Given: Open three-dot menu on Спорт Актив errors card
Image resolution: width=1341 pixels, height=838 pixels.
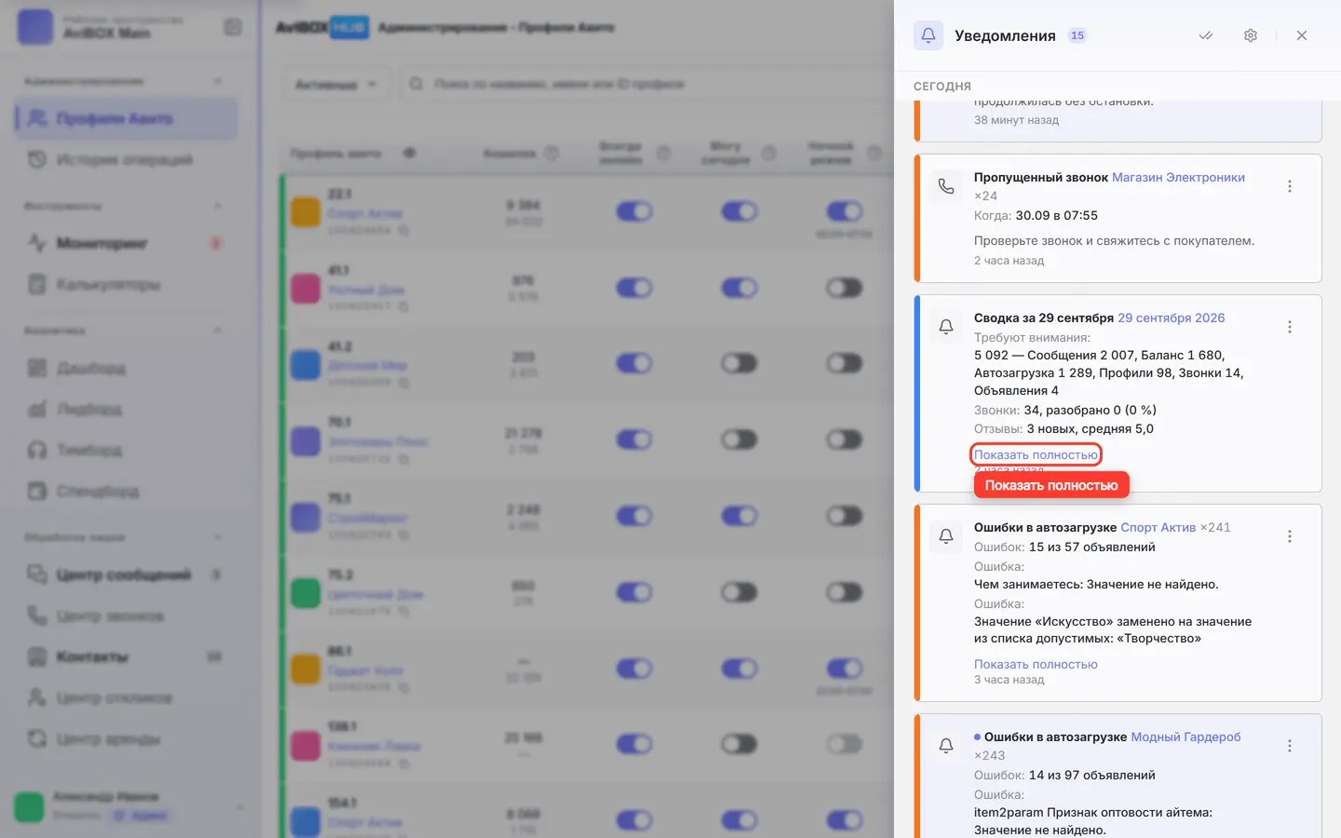Looking at the screenshot, I should coord(1290,536).
